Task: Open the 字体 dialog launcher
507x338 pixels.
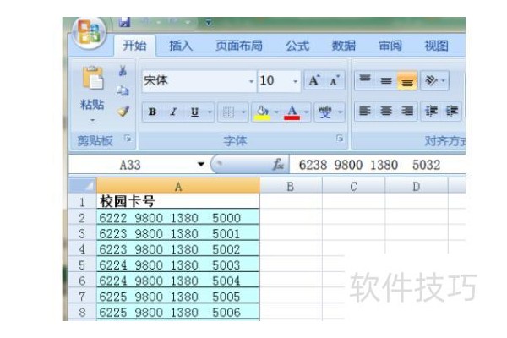Action: click(339, 139)
